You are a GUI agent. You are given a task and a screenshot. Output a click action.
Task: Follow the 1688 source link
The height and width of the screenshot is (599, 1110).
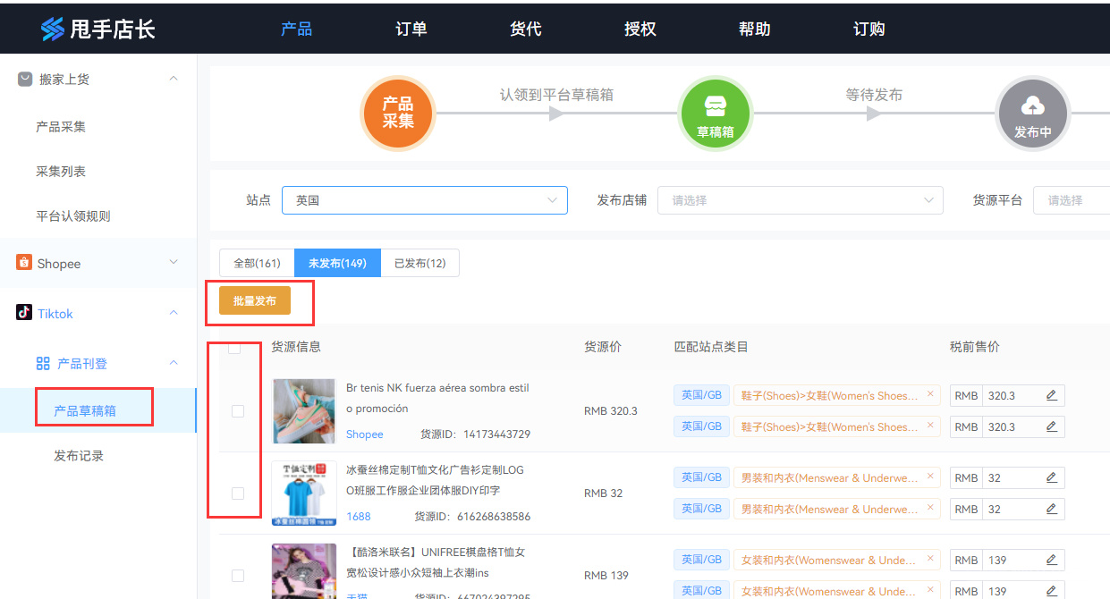(359, 517)
